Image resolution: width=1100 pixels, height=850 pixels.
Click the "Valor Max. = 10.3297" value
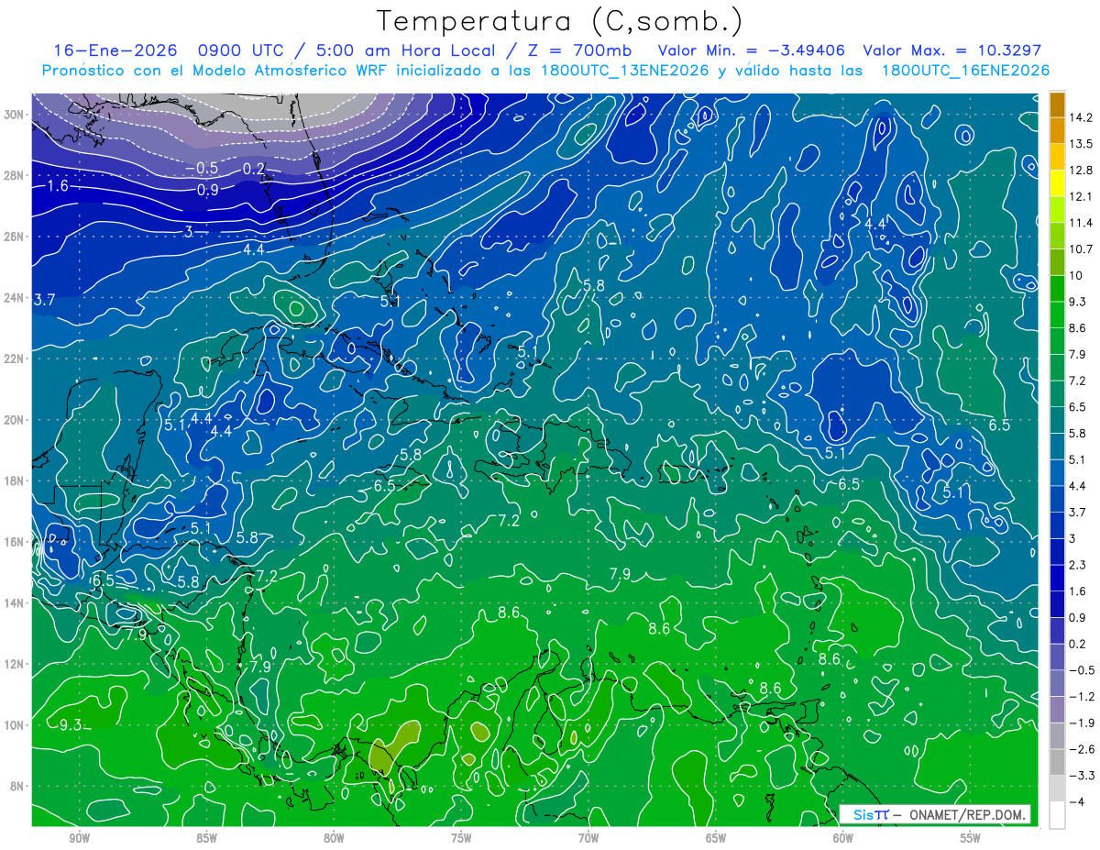pos(952,50)
